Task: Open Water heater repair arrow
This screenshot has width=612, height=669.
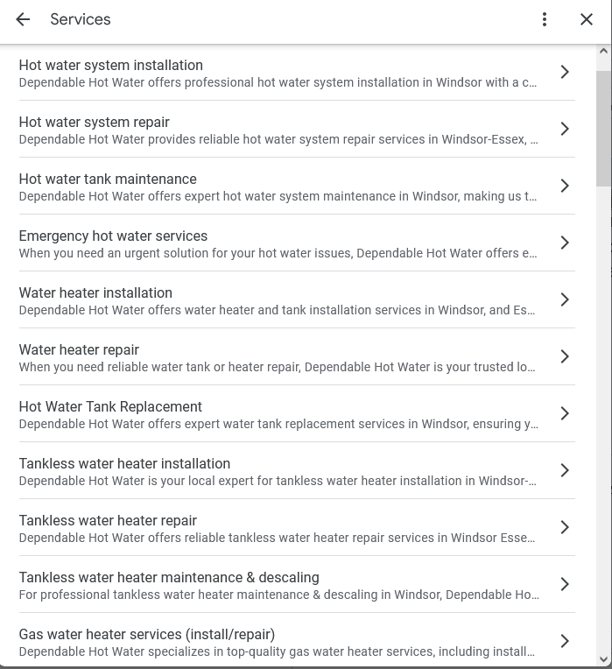Action: pos(565,356)
